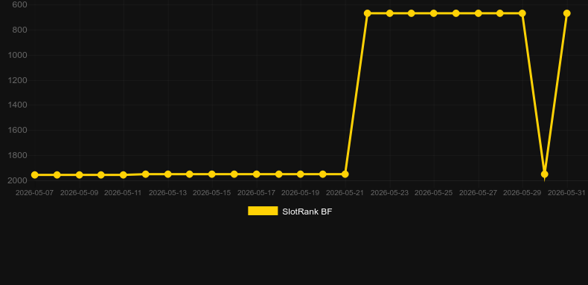Click the y-axis value 800
The width and height of the screenshot is (588, 285).
click(x=19, y=30)
